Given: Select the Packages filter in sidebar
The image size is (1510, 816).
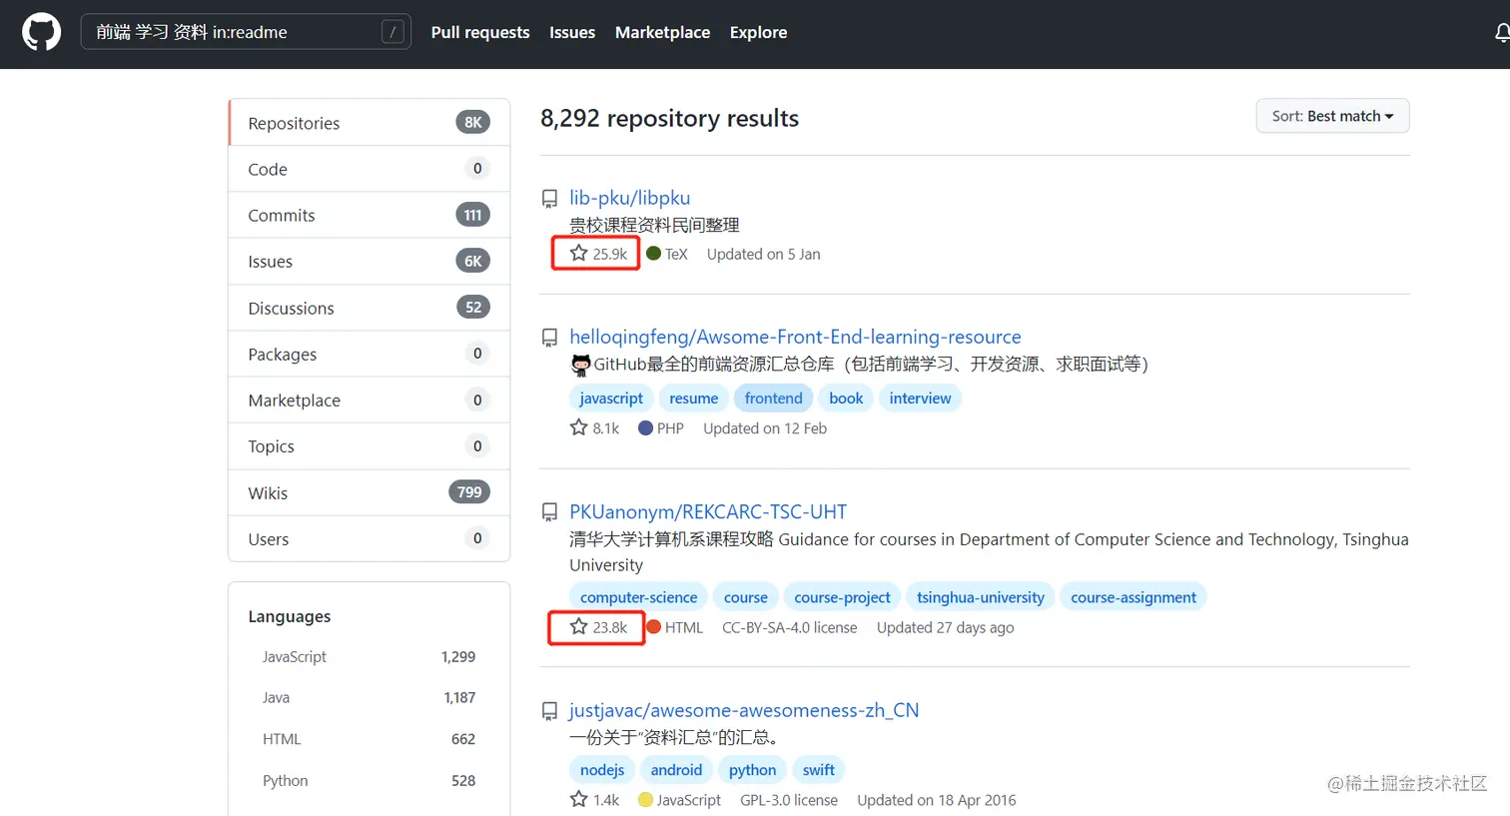Looking at the screenshot, I should coord(370,354).
